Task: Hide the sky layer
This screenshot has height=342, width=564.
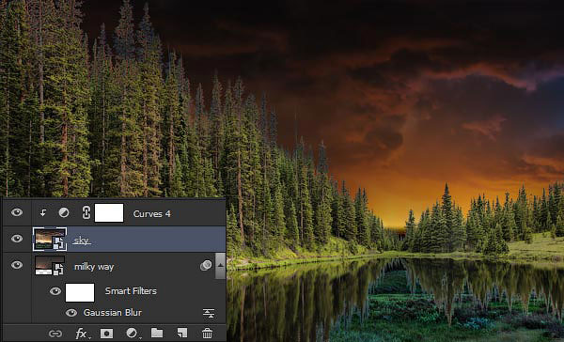Action: click(x=17, y=239)
